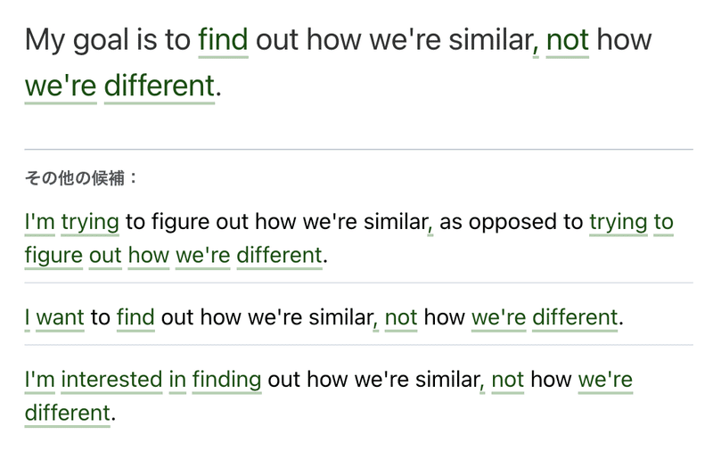Image resolution: width=713 pixels, height=451 pixels.
Task: Click "I'm" in the first alternative
Action: point(39,222)
